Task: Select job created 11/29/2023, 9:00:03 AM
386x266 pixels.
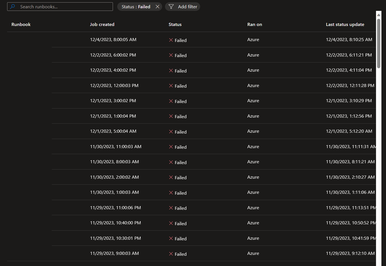Action: click(x=115, y=253)
